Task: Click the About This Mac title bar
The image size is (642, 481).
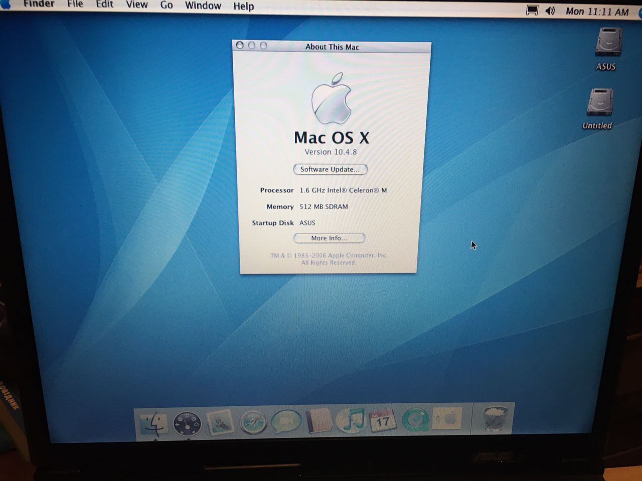Action: (332, 47)
